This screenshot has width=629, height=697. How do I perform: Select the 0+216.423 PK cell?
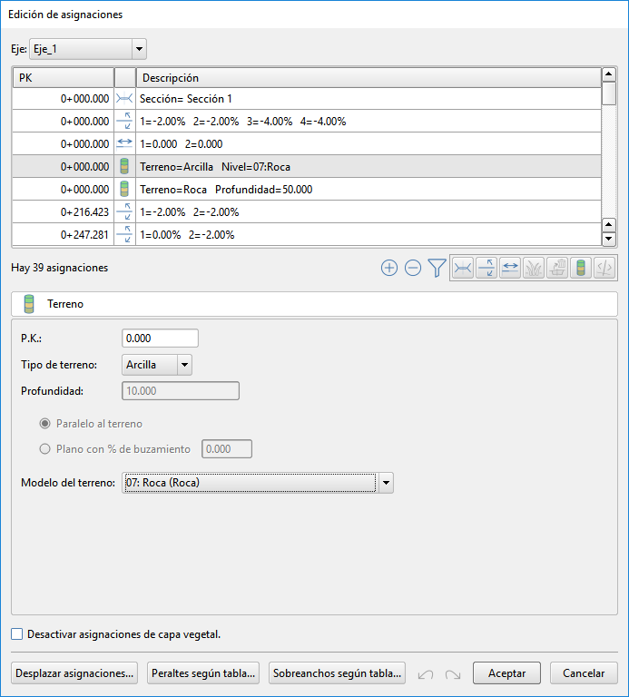pos(64,212)
